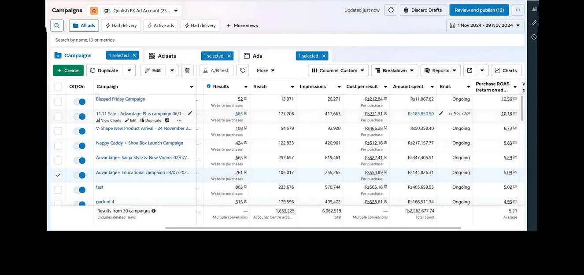584x275 pixels.
Task: Click the pencil edit icon in the right sidebar
Action: 534,23
